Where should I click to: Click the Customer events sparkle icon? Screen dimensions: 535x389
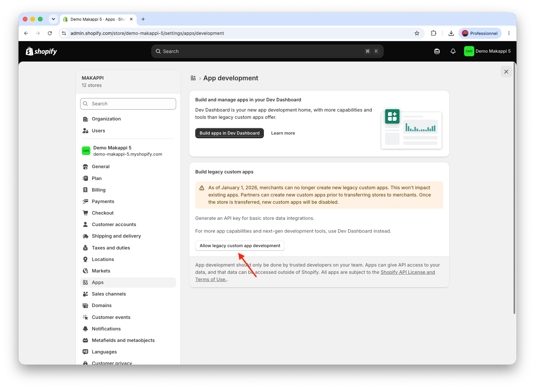85,317
